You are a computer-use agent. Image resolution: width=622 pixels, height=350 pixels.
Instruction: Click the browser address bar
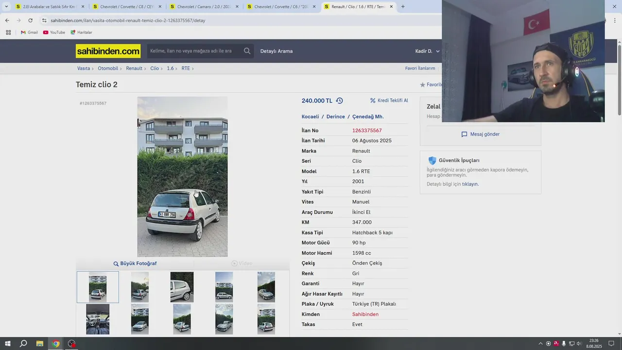(x=238, y=20)
